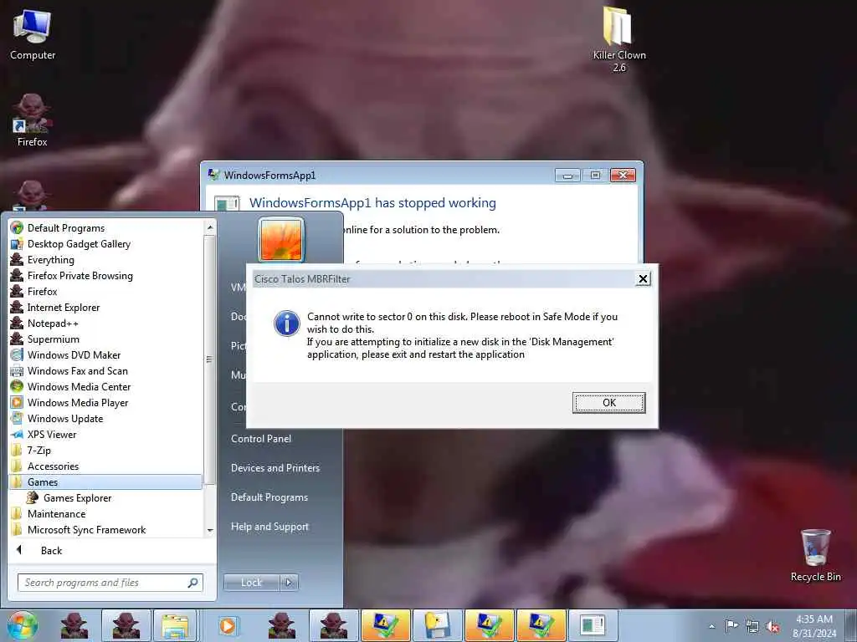Select the Recycle Bin icon
Image resolution: width=857 pixels, height=642 pixels.
(815, 556)
